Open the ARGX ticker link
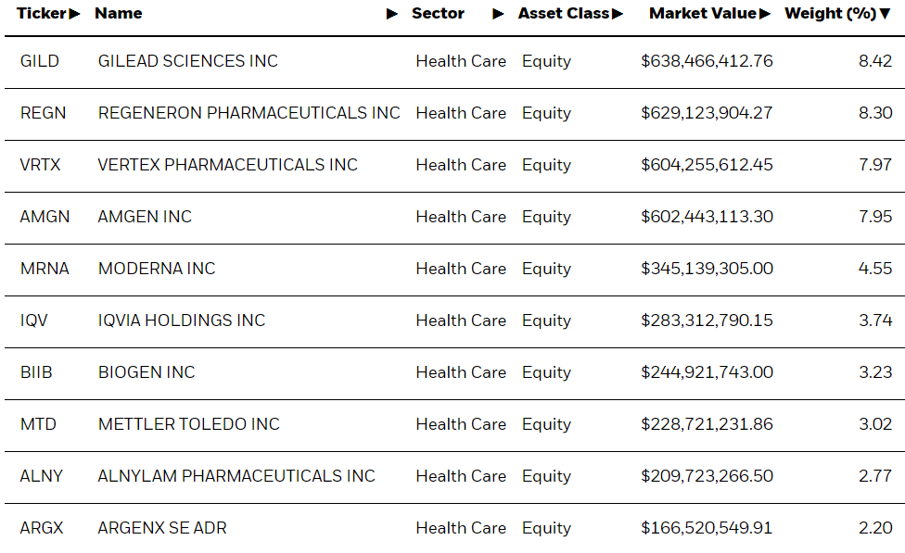Viewport: 905px width, 553px height. [42, 528]
